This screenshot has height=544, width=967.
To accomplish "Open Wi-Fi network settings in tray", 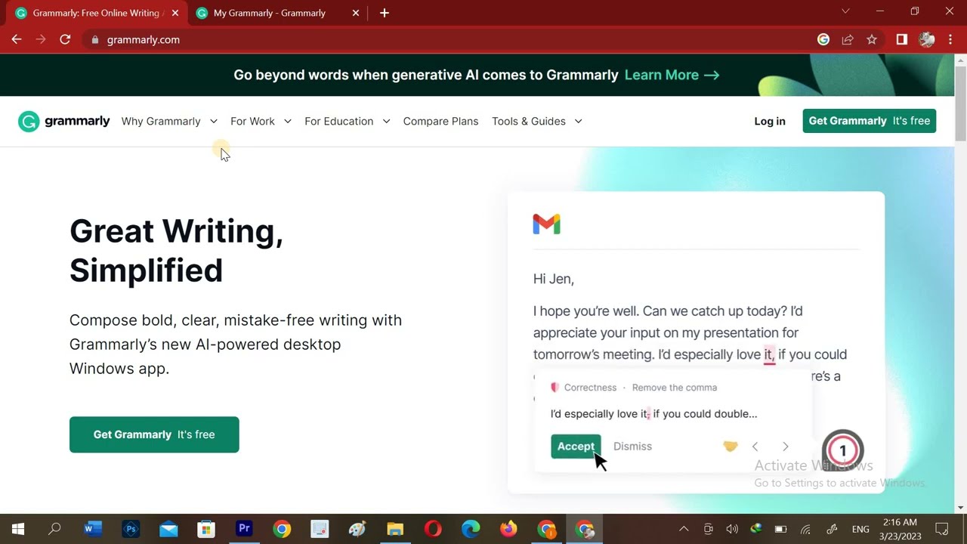I will [x=806, y=529].
